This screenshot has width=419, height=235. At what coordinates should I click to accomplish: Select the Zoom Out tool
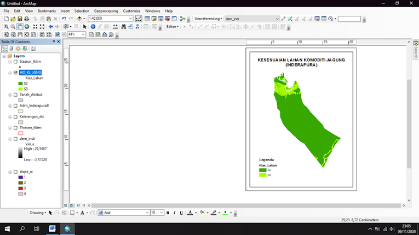tap(13, 27)
